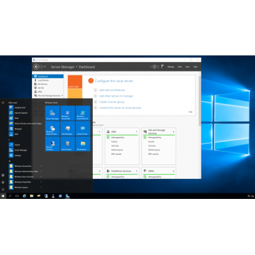Image resolution: width=255 pixels, height=255 pixels.
Task: Click the Server Manager taskbar icon
Action: (67, 196)
